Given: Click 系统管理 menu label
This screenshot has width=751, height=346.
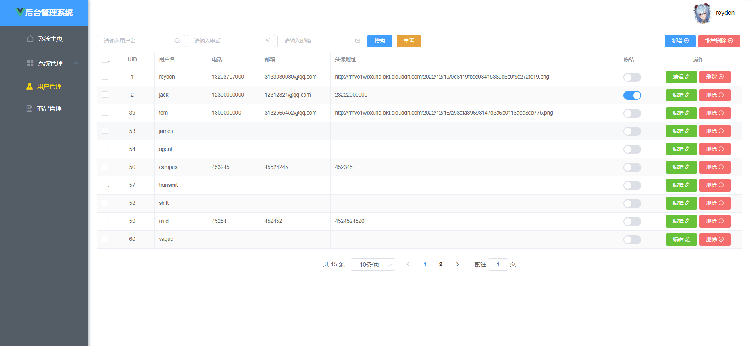Looking at the screenshot, I should point(50,63).
